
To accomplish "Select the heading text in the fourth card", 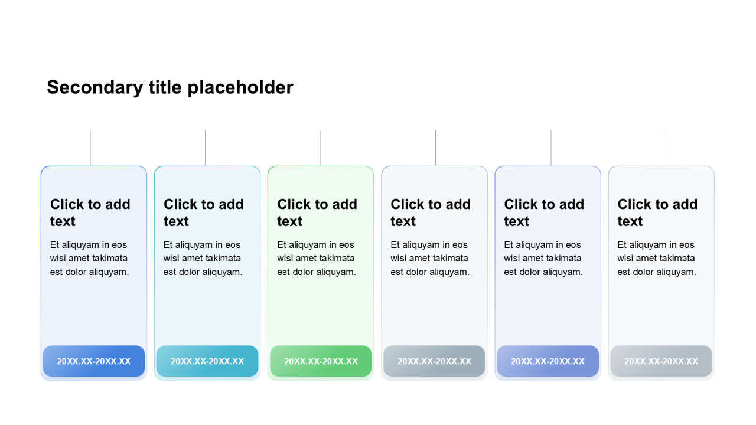I will pos(430,212).
